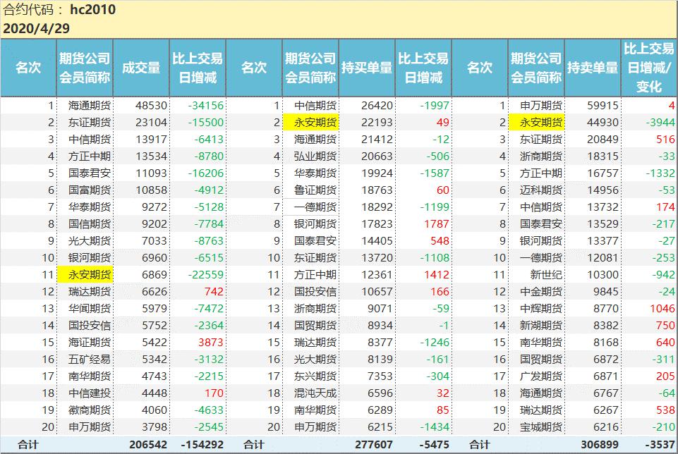Click the green change value -22559
678x454 pixels.
click(203, 274)
